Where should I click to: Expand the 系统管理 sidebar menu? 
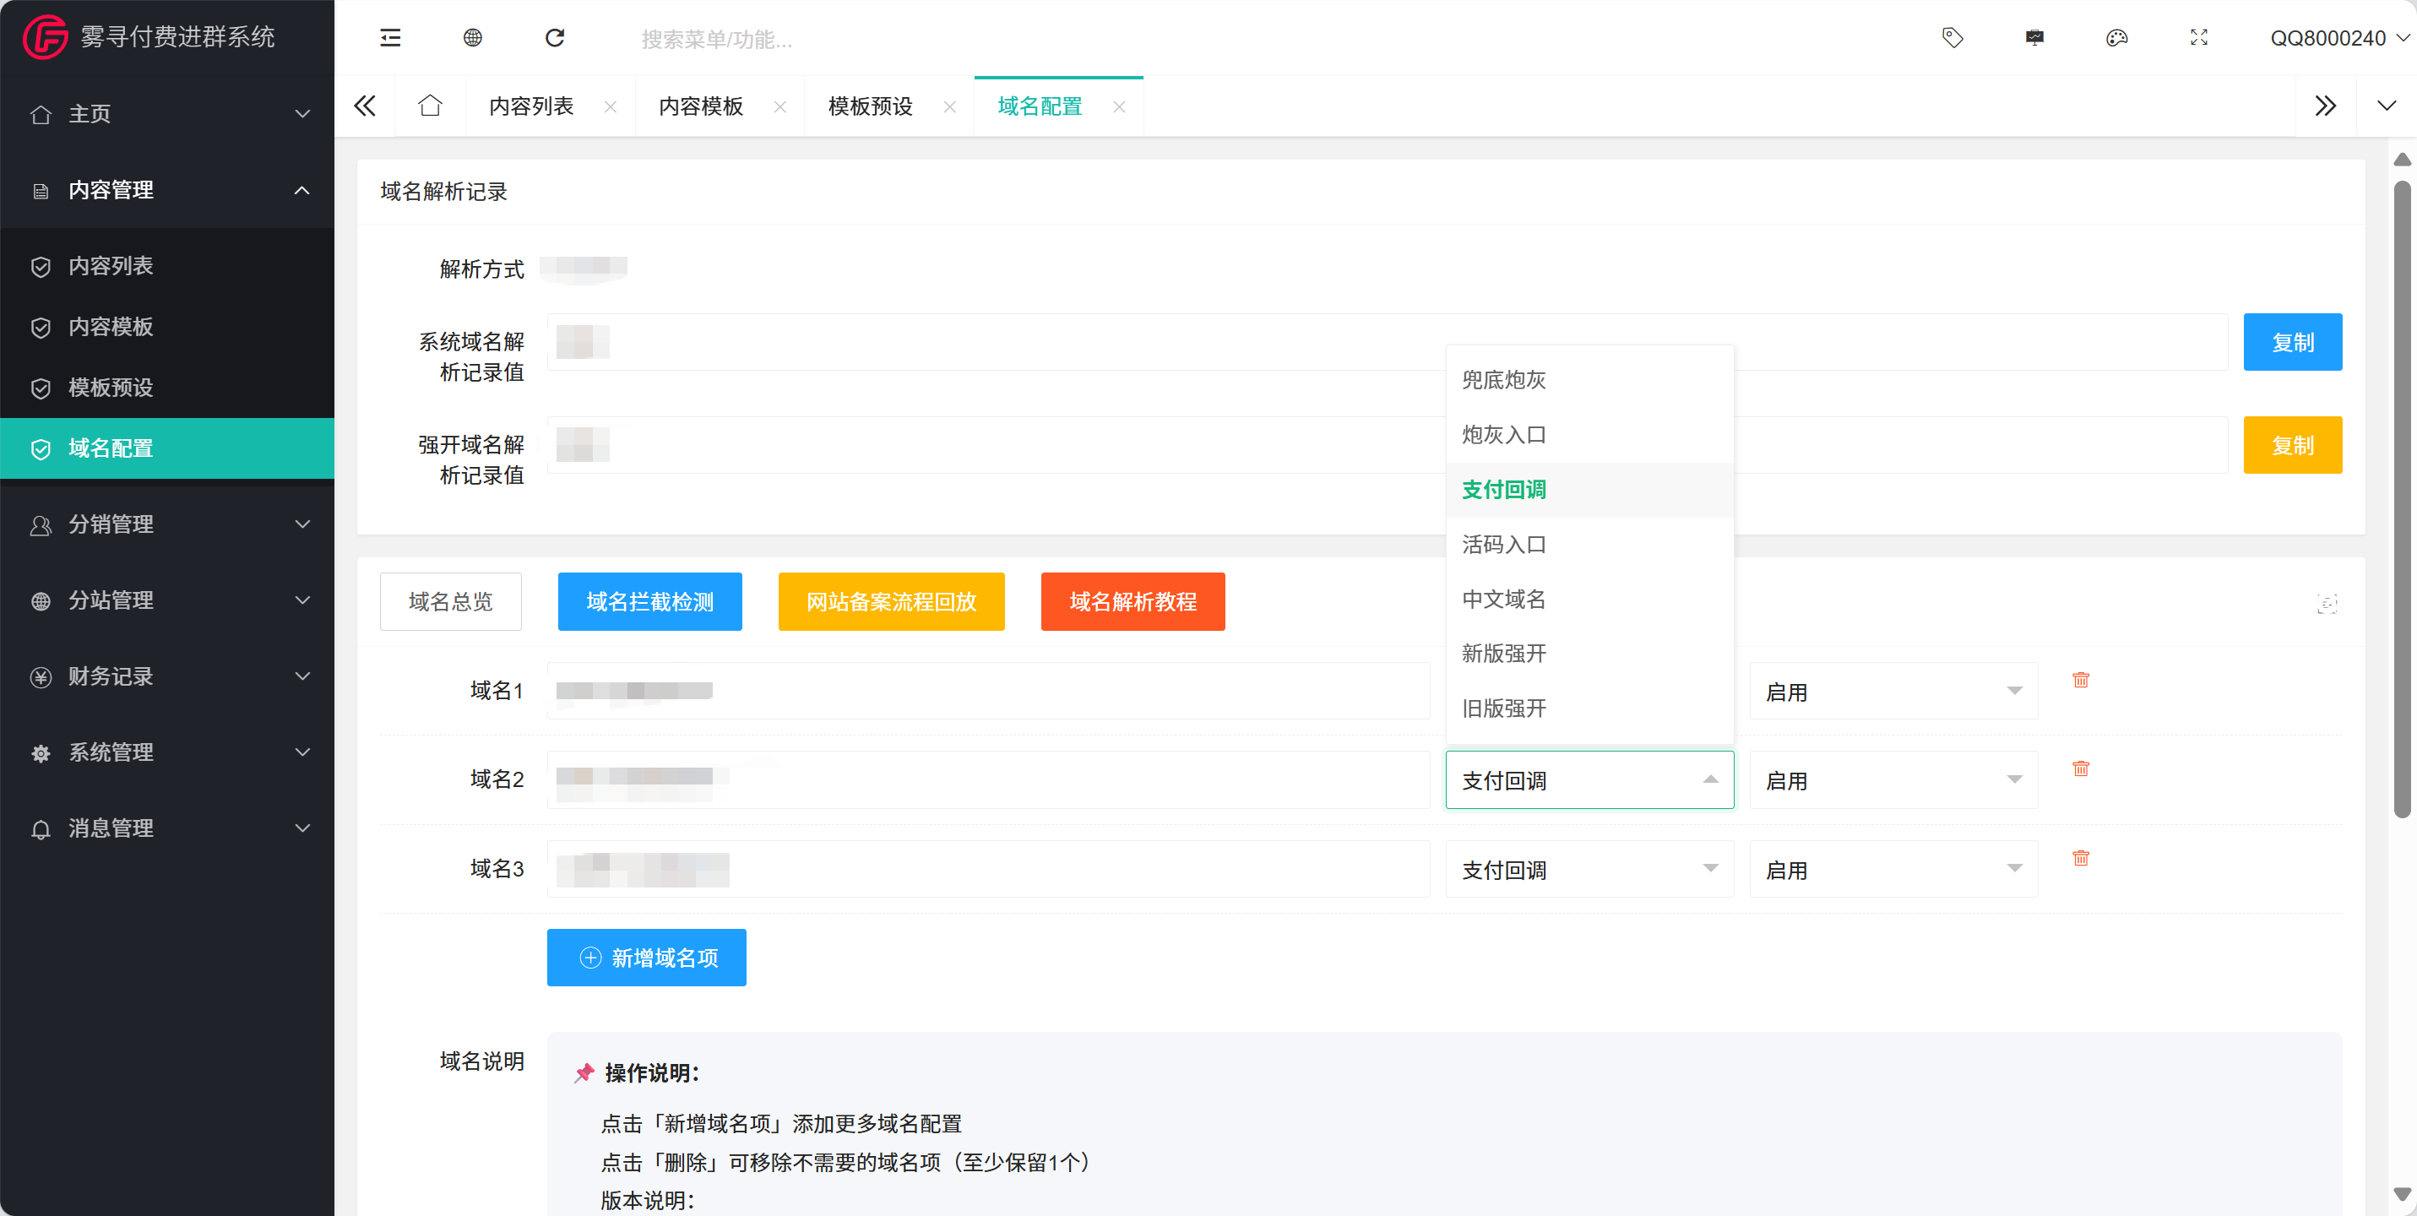[167, 752]
